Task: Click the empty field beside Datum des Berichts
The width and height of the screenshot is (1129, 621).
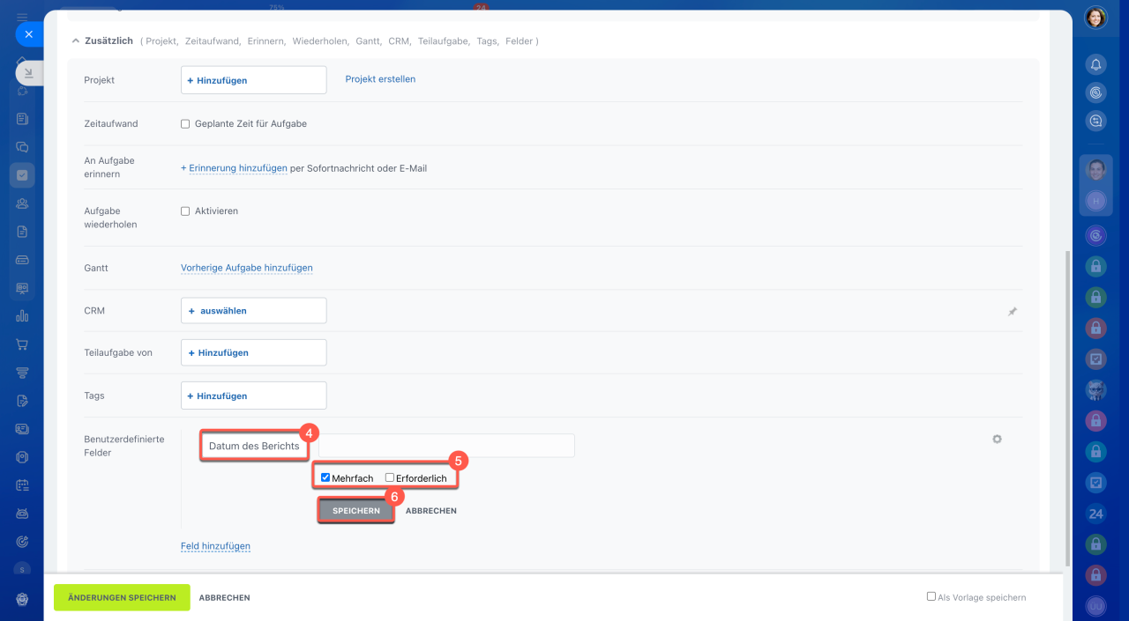Action: point(446,446)
